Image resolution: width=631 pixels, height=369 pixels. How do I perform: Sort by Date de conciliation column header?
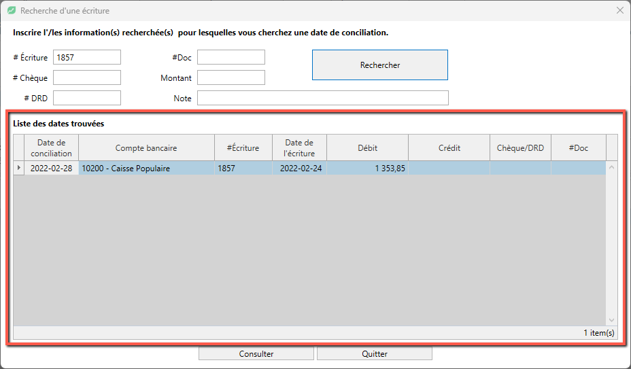(52, 147)
